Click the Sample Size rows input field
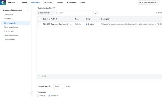 click(59, 86)
